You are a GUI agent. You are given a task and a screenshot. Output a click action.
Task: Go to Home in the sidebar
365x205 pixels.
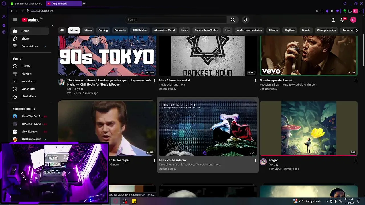coord(30,31)
